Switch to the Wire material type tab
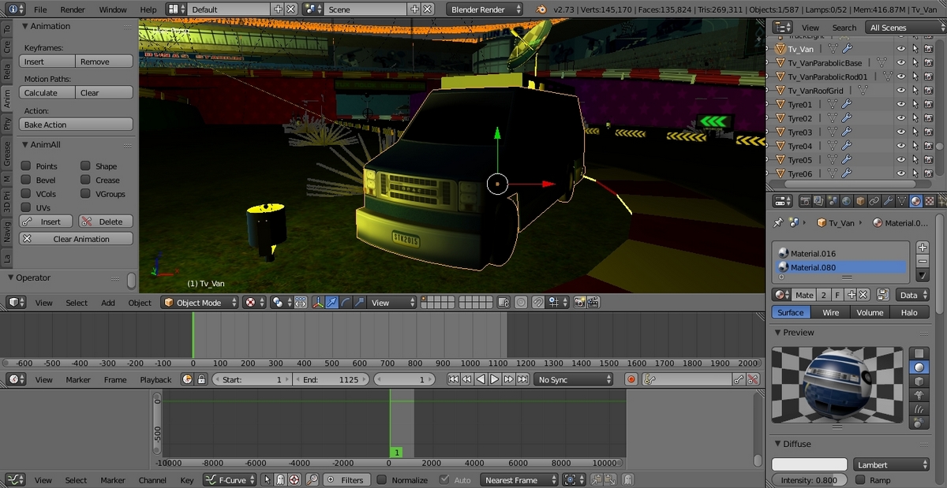947x488 pixels. point(830,312)
